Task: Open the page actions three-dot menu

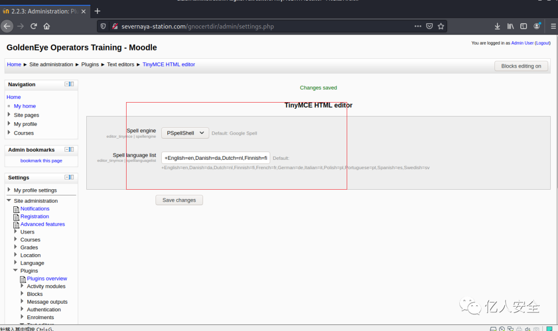Action: point(418,26)
